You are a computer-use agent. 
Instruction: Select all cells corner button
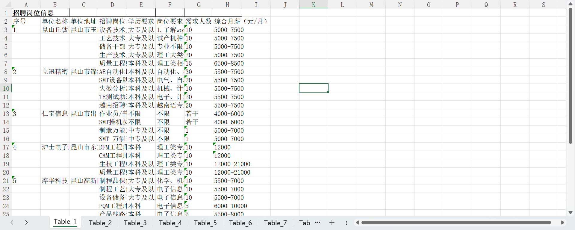[x=6, y=4]
